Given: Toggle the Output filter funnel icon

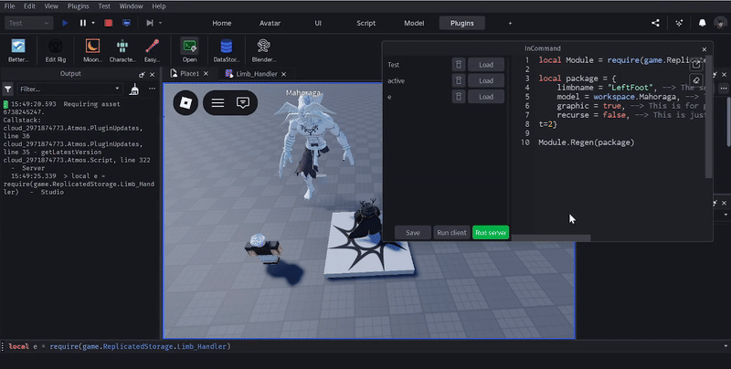Looking at the screenshot, I should click(x=8, y=89).
